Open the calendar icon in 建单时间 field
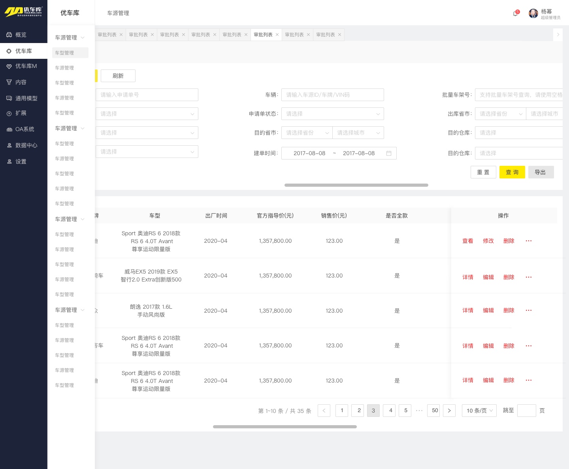Image resolution: width=569 pixels, height=469 pixels. point(388,153)
